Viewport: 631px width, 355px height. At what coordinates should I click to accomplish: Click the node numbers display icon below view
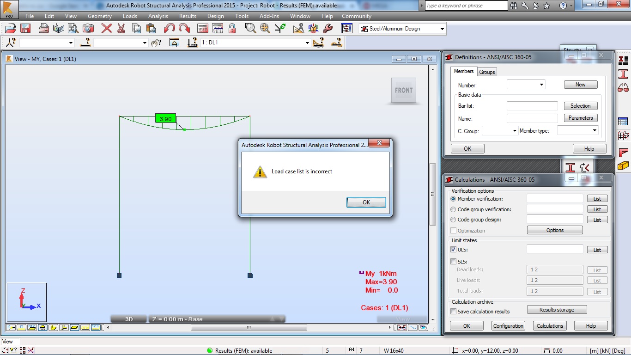pos(11,327)
